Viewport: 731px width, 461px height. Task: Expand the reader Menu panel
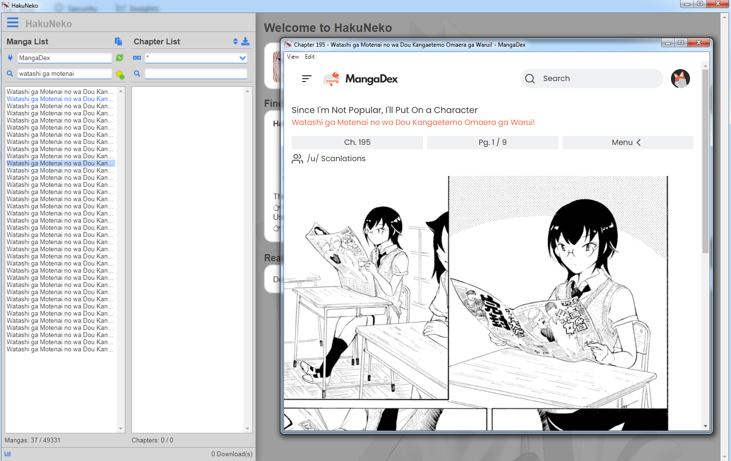click(x=628, y=143)
